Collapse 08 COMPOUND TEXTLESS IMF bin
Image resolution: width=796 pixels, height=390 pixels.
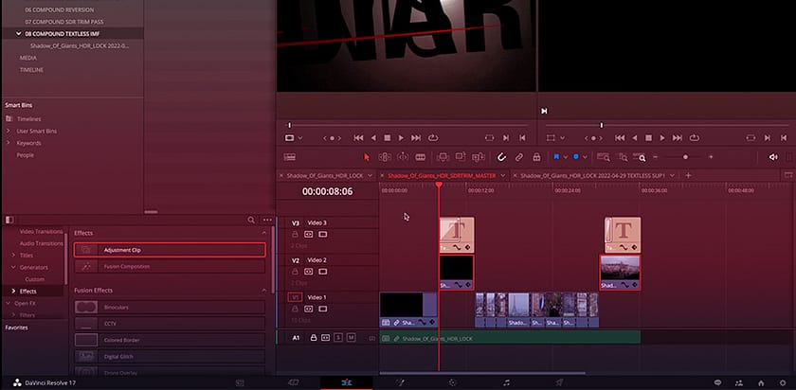point(19,34)
